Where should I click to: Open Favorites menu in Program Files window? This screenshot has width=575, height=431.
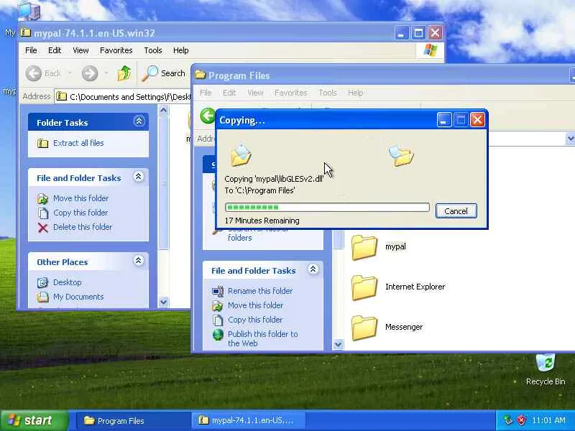[291, 93]
